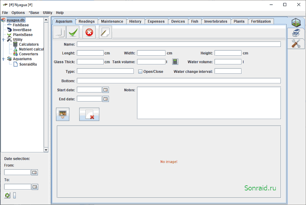Switch to the Invertebrates tab

point(216,21)
